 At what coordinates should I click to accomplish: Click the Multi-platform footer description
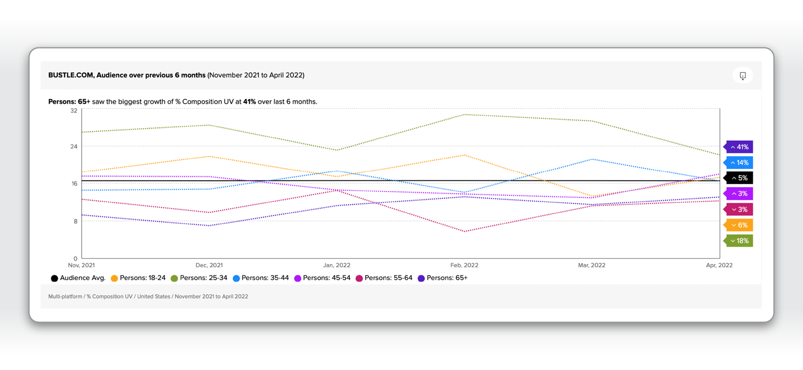point(148,297)
